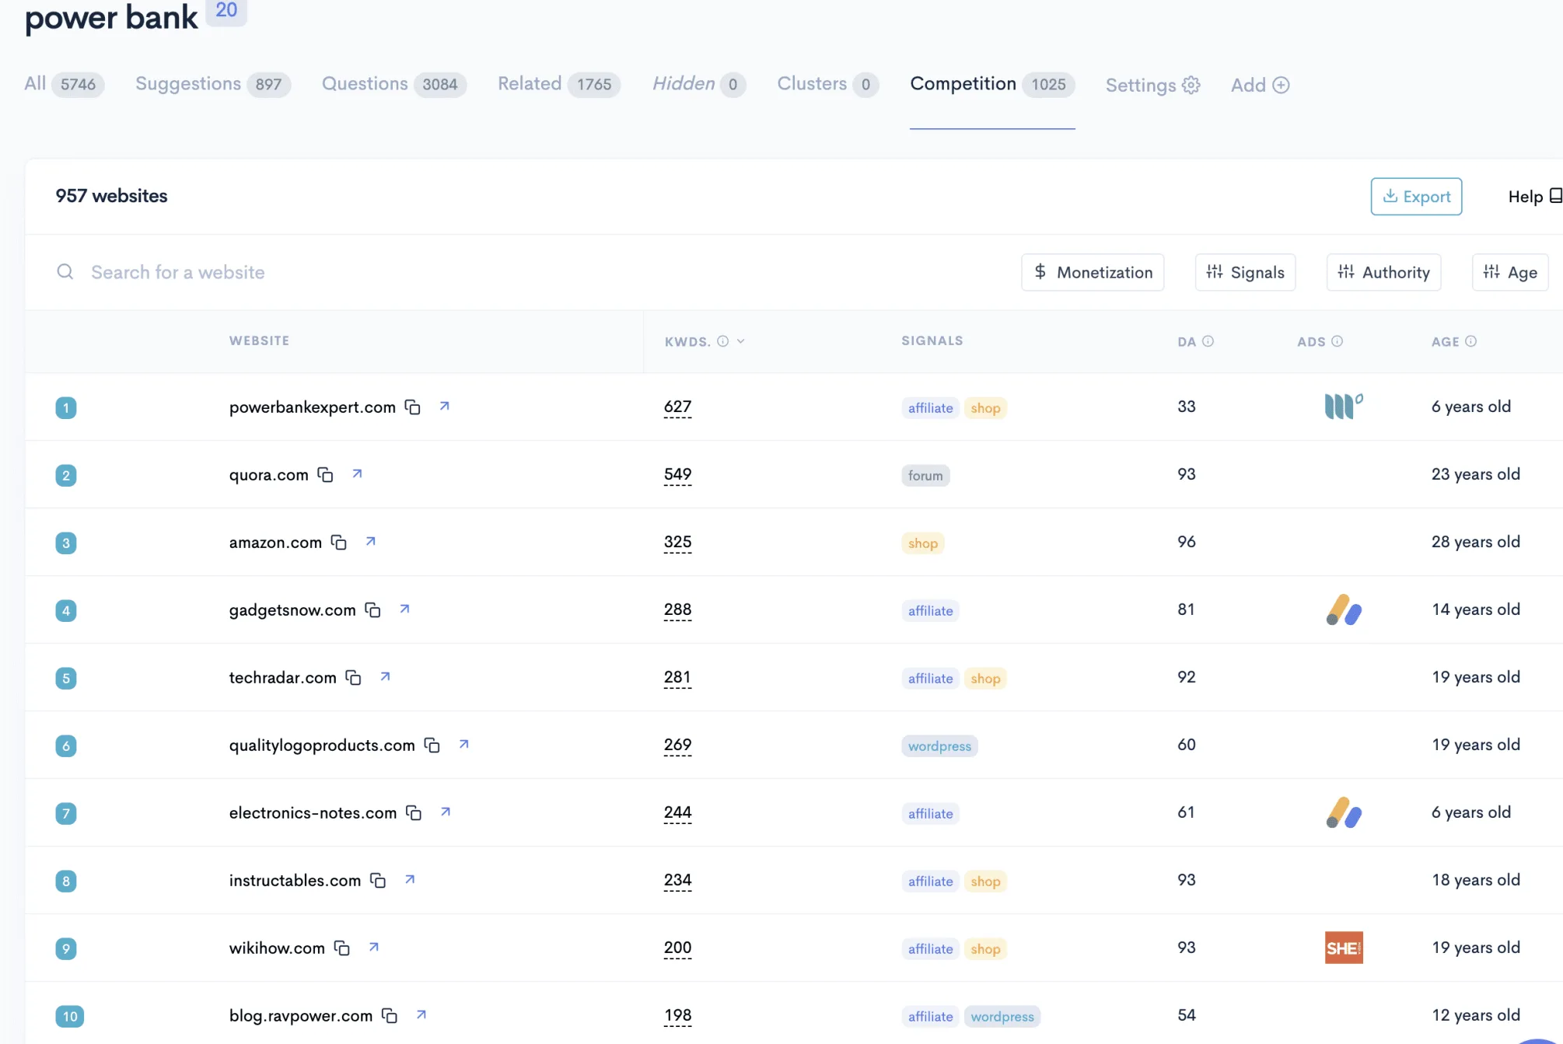This screenshot has width=1563, height=1044.
Task: Click '6 years old' in the powerbankexpert.com row
Action: 1470,407
